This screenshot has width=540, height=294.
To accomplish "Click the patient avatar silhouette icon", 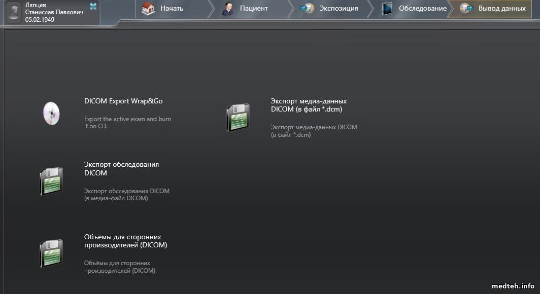I will [x=15, y=13].
